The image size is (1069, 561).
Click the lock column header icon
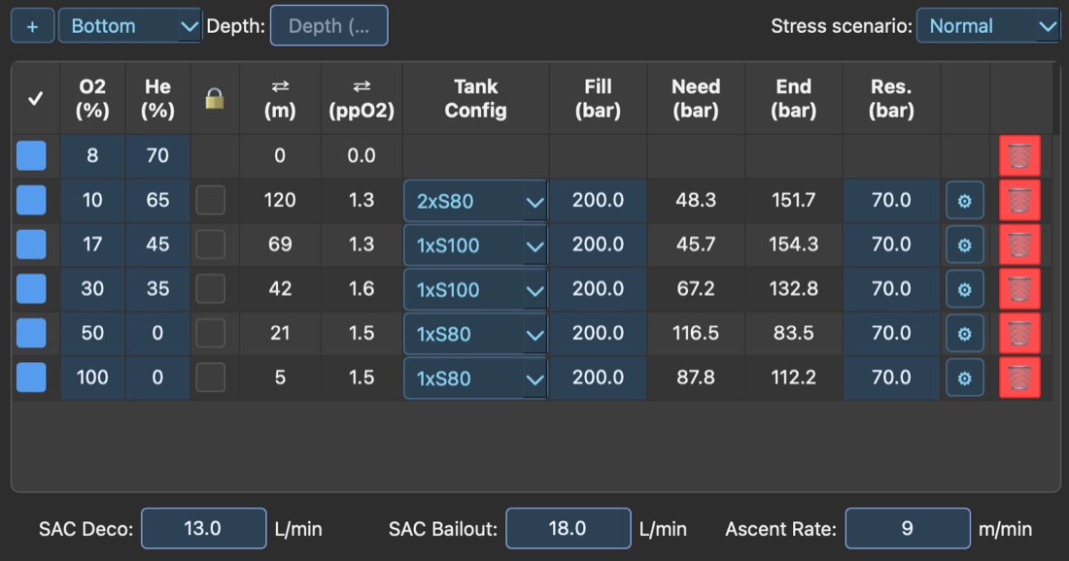(215, 99)
